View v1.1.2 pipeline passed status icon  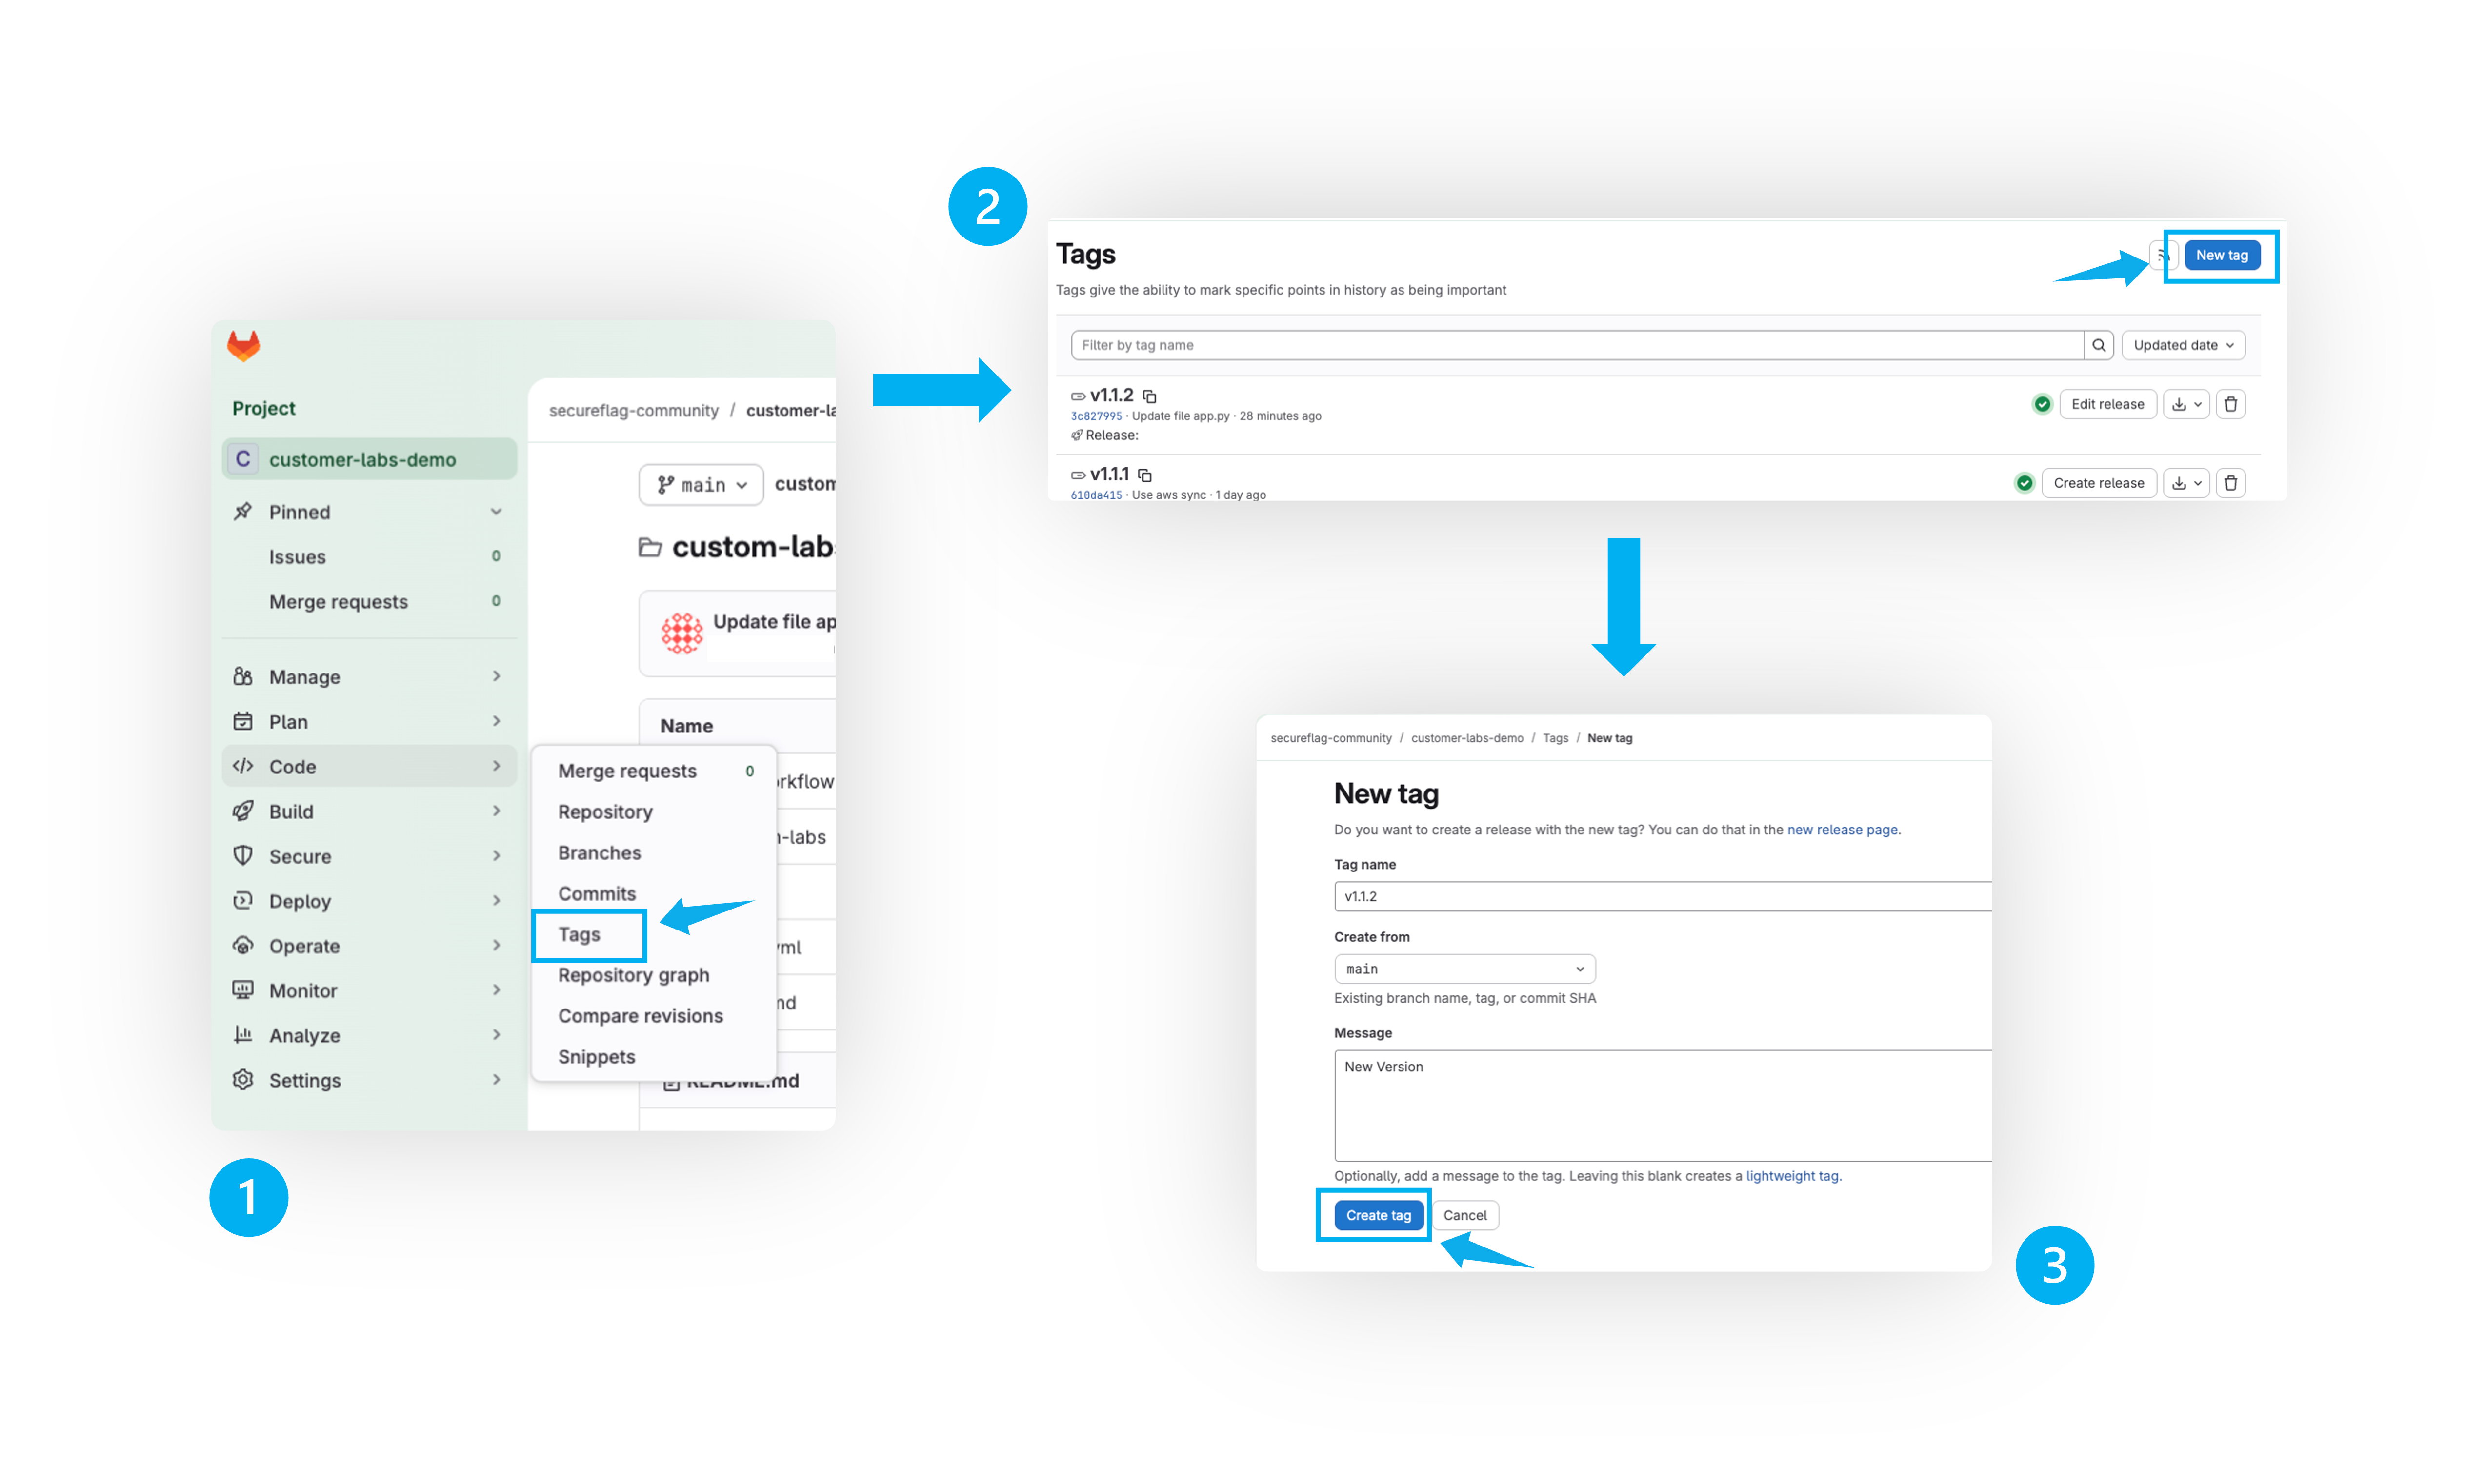pyautogui.click(x=2042, y=404)
